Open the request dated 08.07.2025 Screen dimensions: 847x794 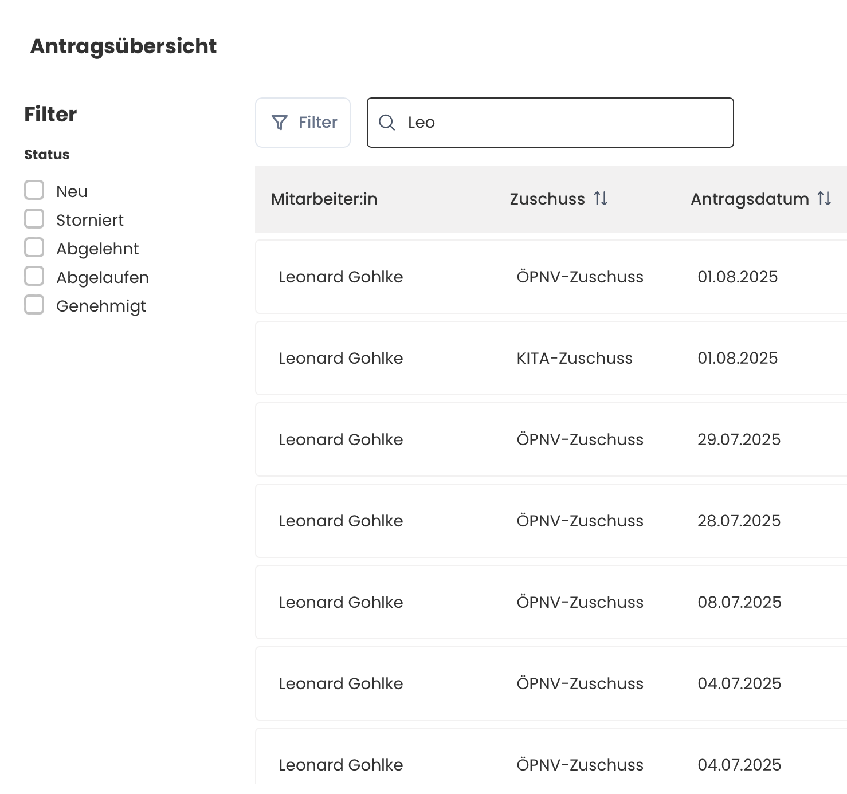[739, 603]
